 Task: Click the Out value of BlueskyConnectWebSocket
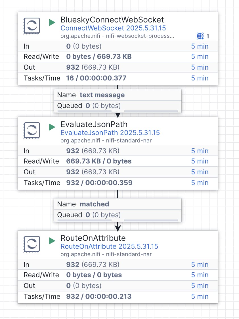(93, 67)
